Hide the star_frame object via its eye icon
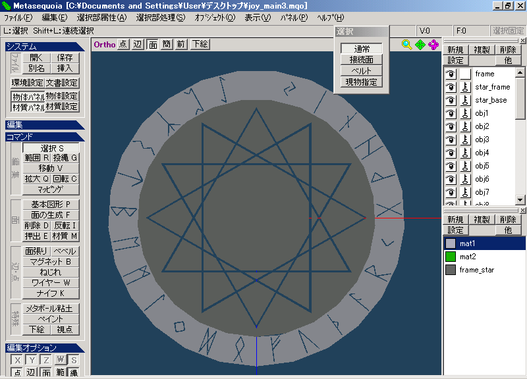This screenshot has height=379, width=527. click(451, 87)
